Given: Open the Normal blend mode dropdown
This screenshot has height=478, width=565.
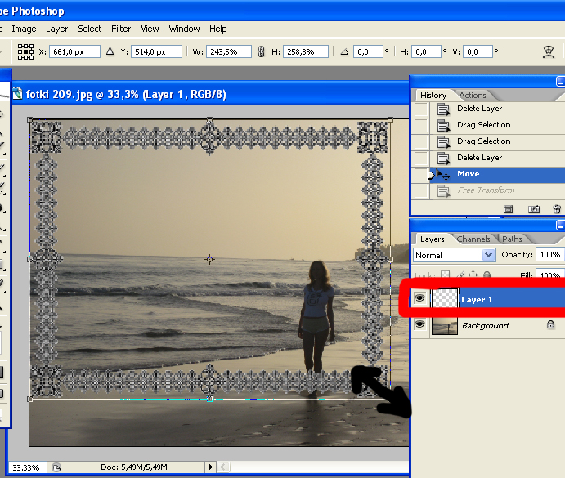Looking at the screenshot, I should [x=455, y=255].
